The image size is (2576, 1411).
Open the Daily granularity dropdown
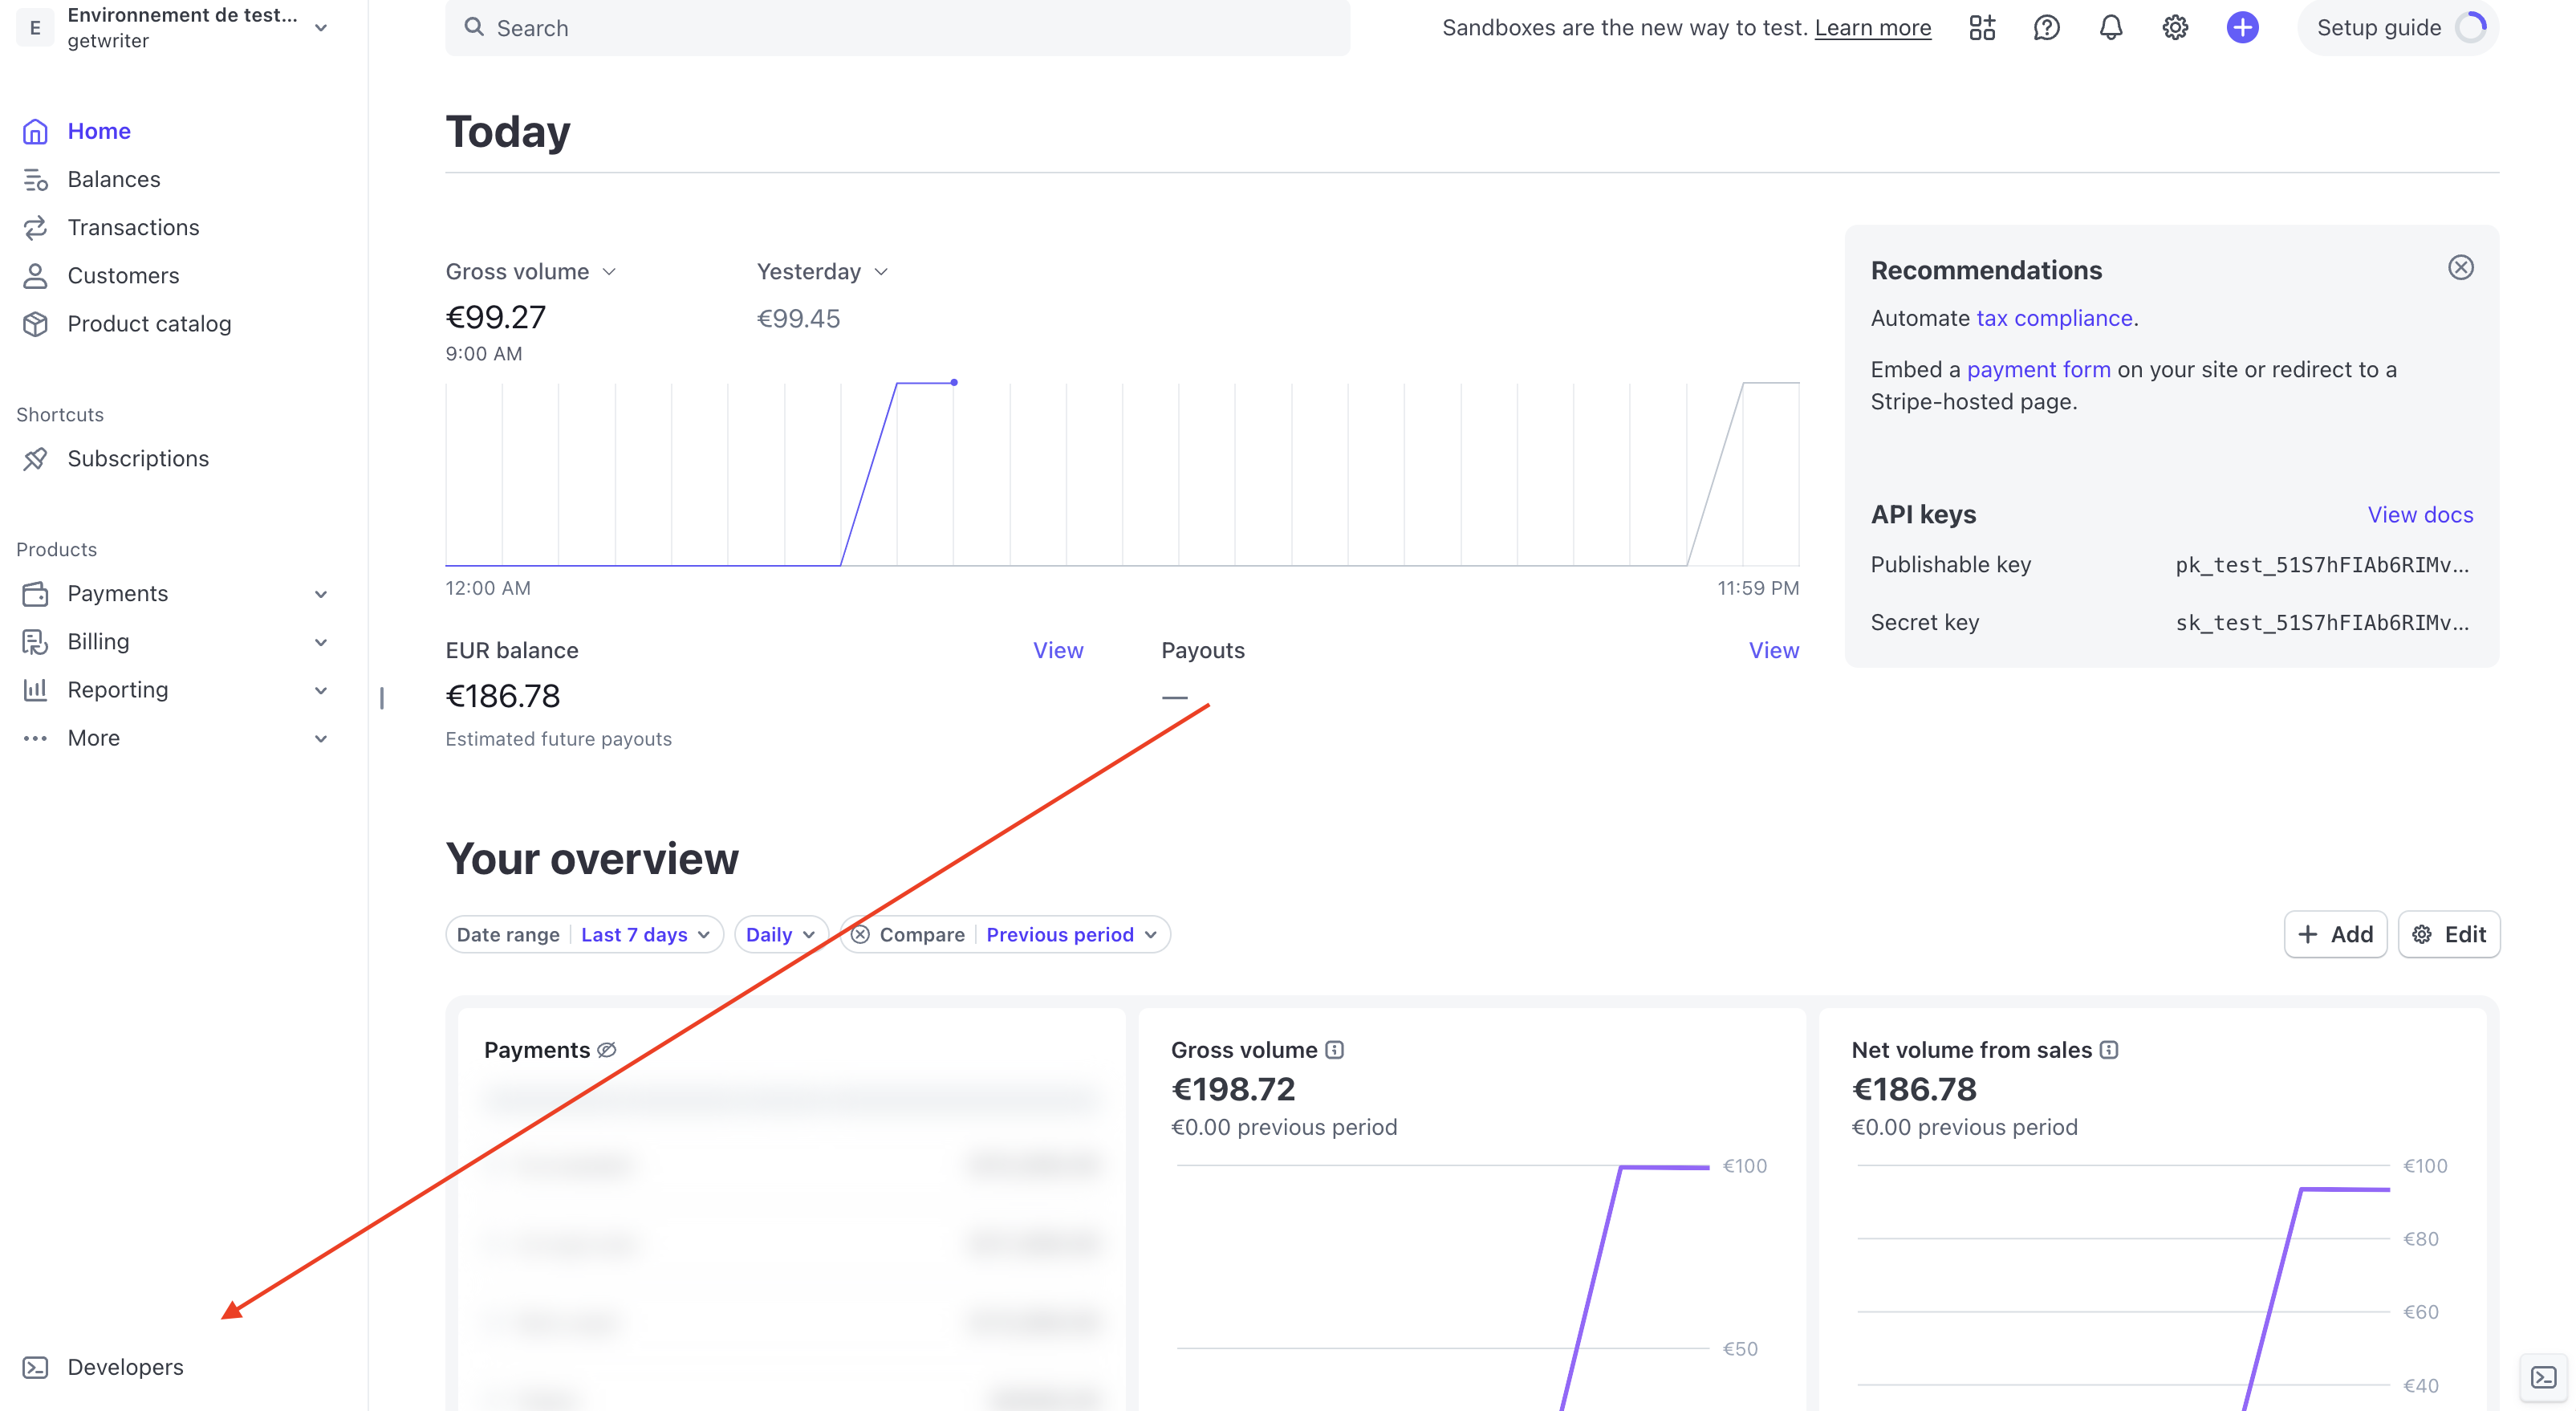[781, 935]
